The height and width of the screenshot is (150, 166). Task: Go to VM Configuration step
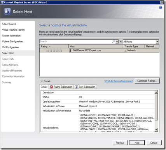coord(10,47)
